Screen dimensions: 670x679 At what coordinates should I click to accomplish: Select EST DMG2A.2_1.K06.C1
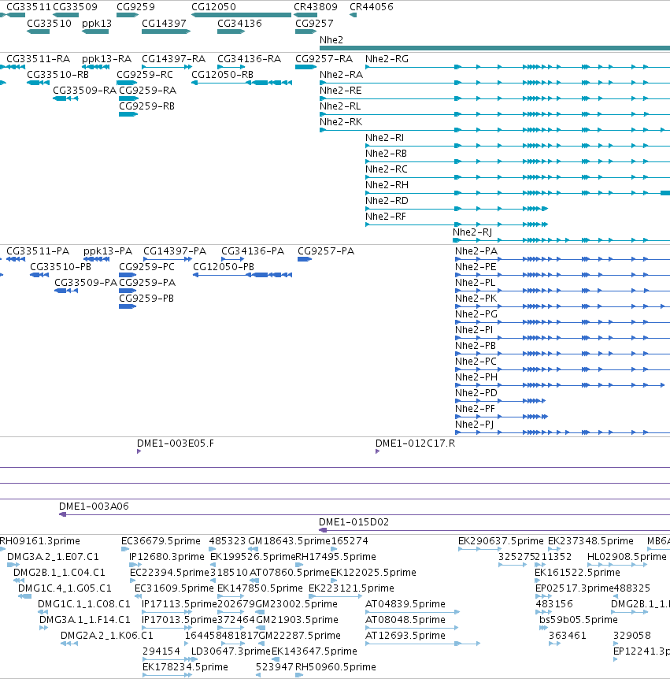click(106, 635)
